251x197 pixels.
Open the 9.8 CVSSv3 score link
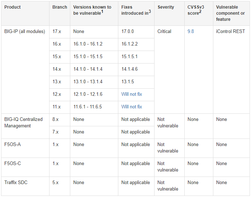[x=190, y=32]
